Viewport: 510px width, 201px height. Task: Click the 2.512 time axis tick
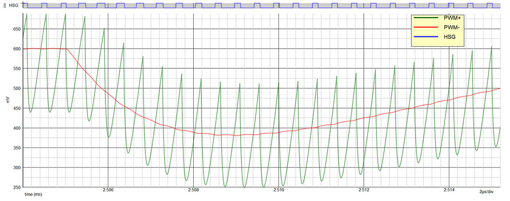point(364,190)
